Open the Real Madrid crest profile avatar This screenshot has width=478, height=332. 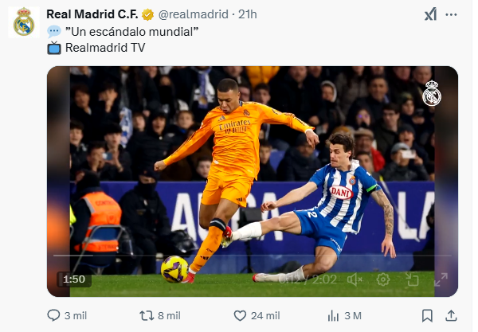point(24,22)
